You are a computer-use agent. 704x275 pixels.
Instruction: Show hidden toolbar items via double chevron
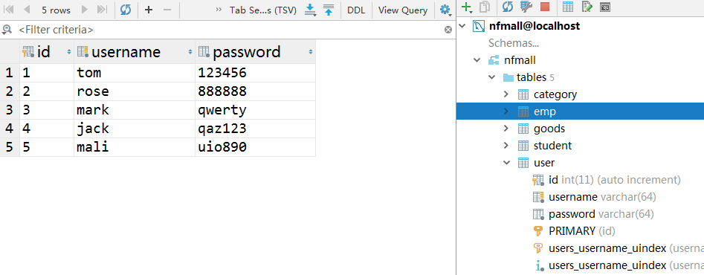[x=219, y=10]
